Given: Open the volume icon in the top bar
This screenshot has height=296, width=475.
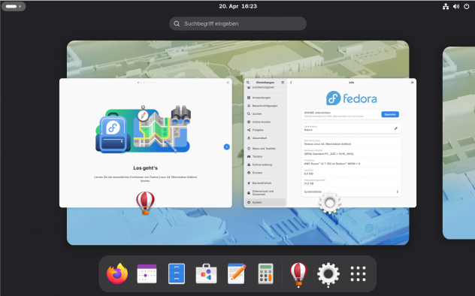Looking at the screenshot, I should click(x=456, y=6).
